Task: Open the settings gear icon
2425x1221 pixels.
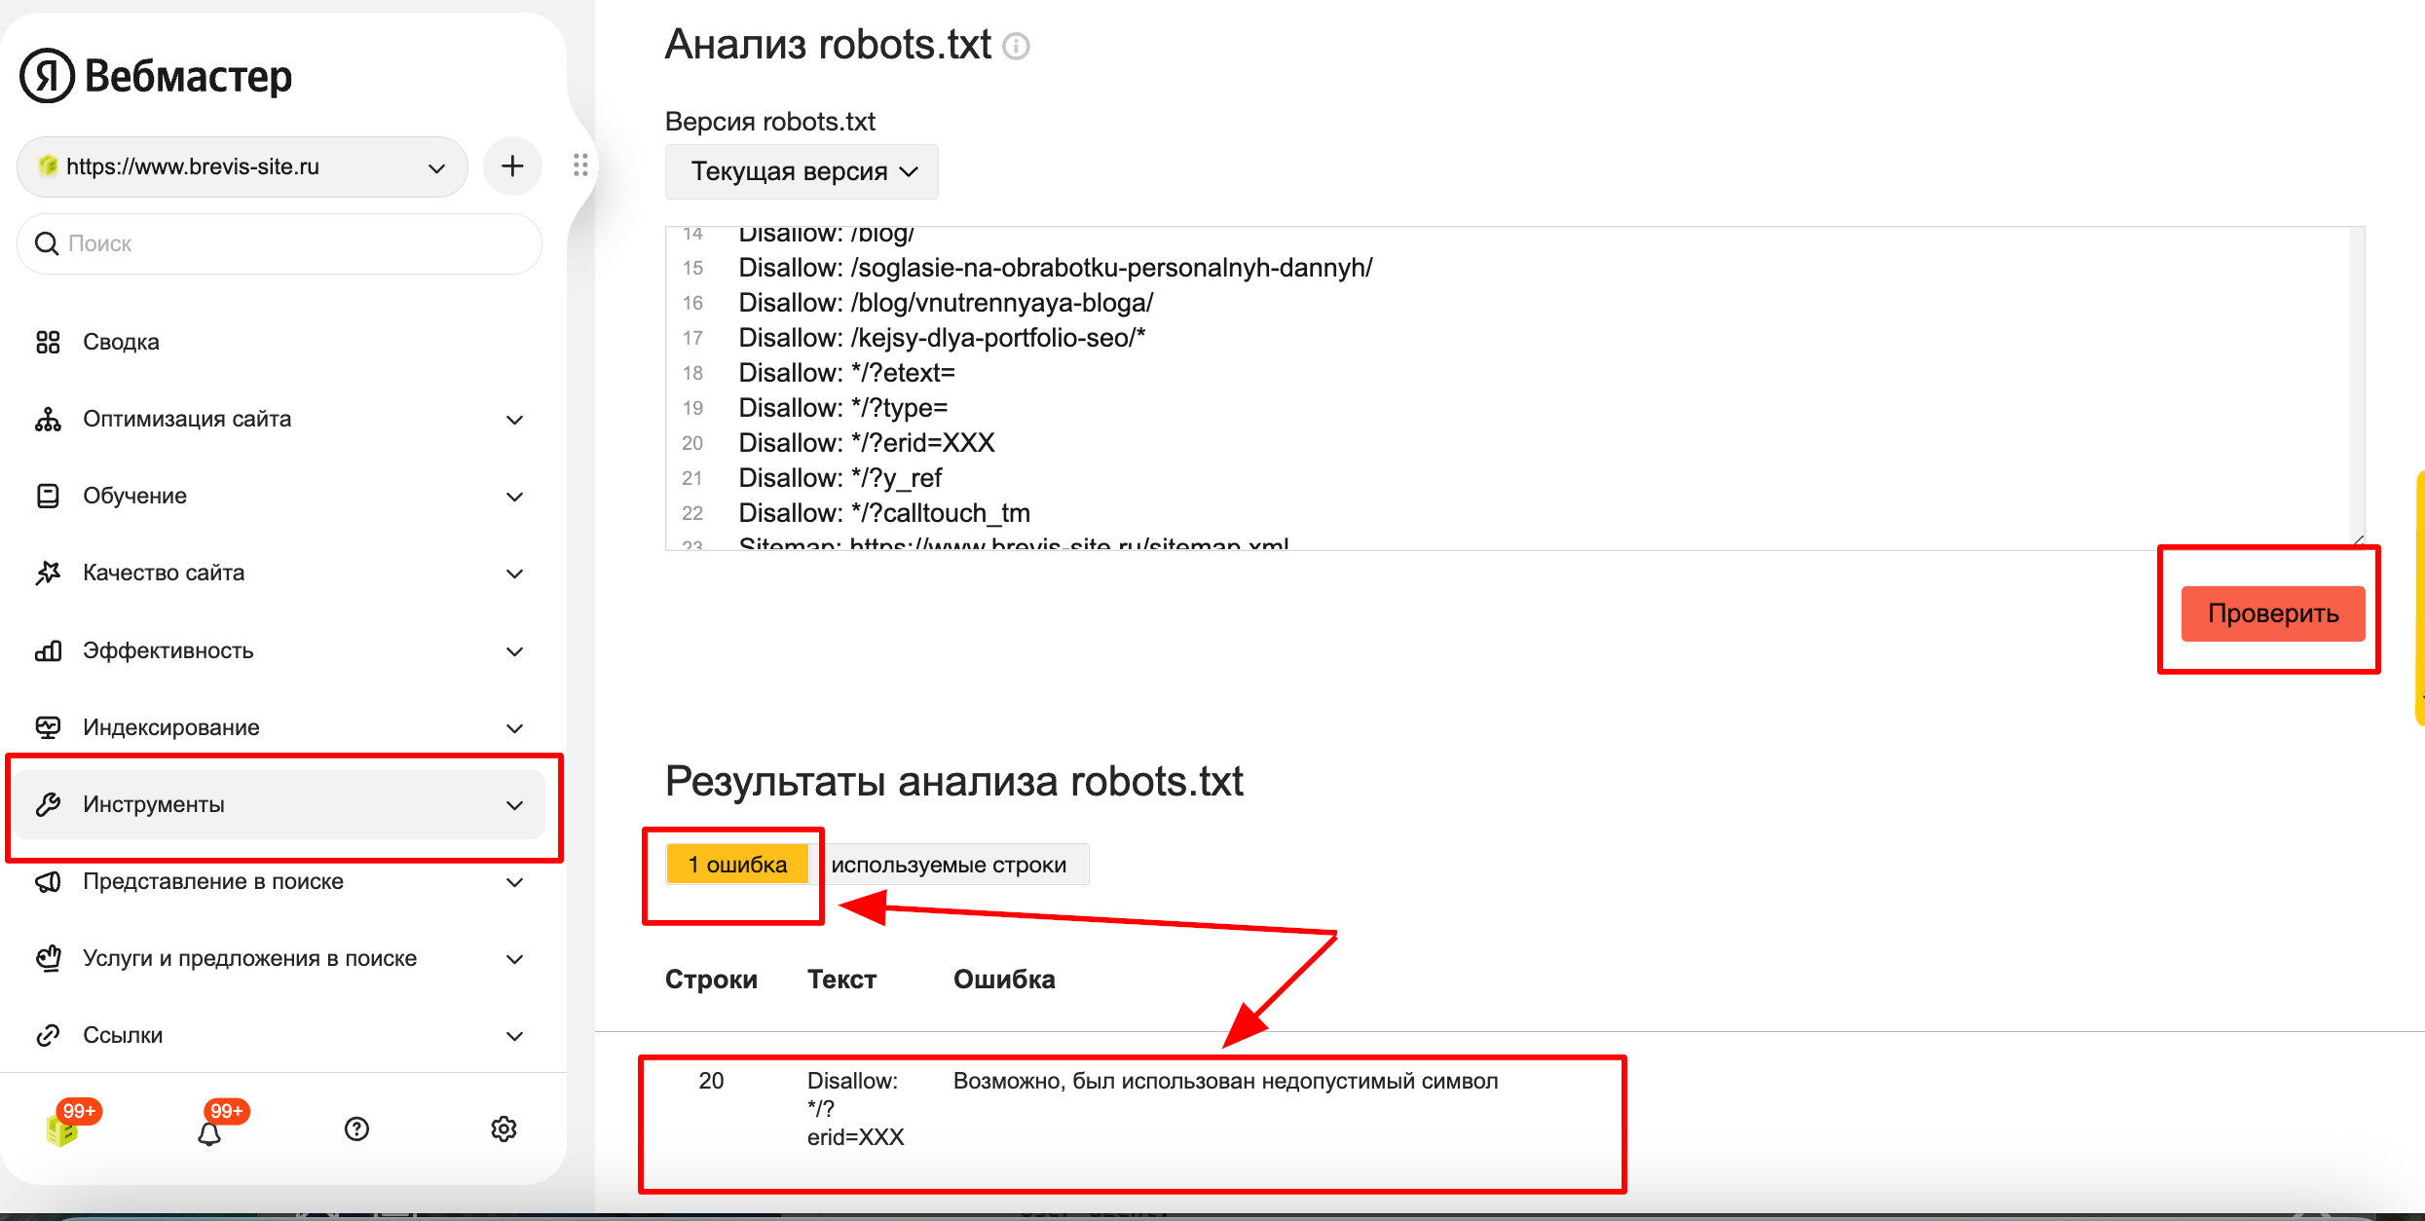Action: (x=504, y=1128)
